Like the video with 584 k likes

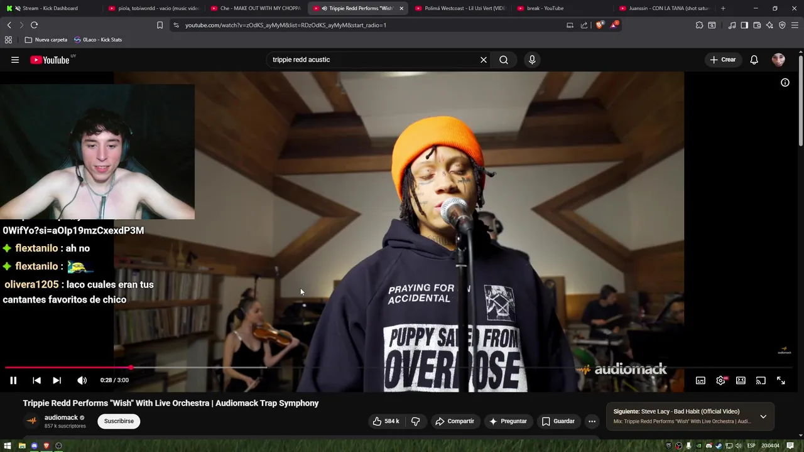coord(386,421)
